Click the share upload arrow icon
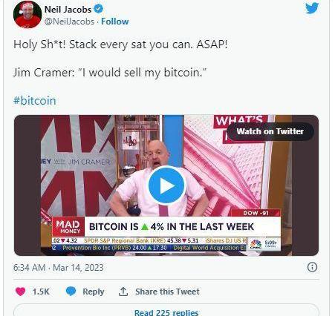The width and height of the screenshot is (335, 316). (x=123, y=292)
